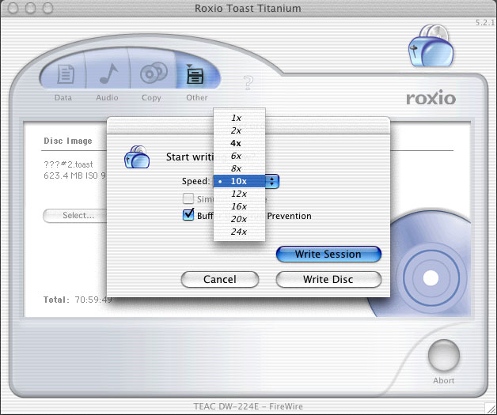Cancel the write dialog
The image size is (497, 415).
pyautogui.click(x=220, y=279)
